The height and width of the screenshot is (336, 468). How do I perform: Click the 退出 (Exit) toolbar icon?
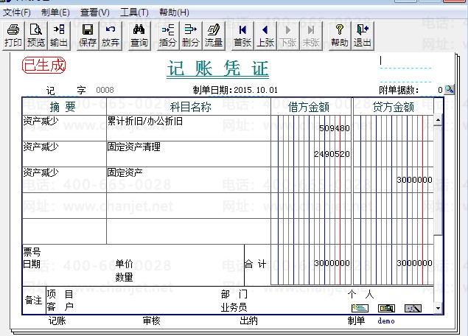point(362,35)
